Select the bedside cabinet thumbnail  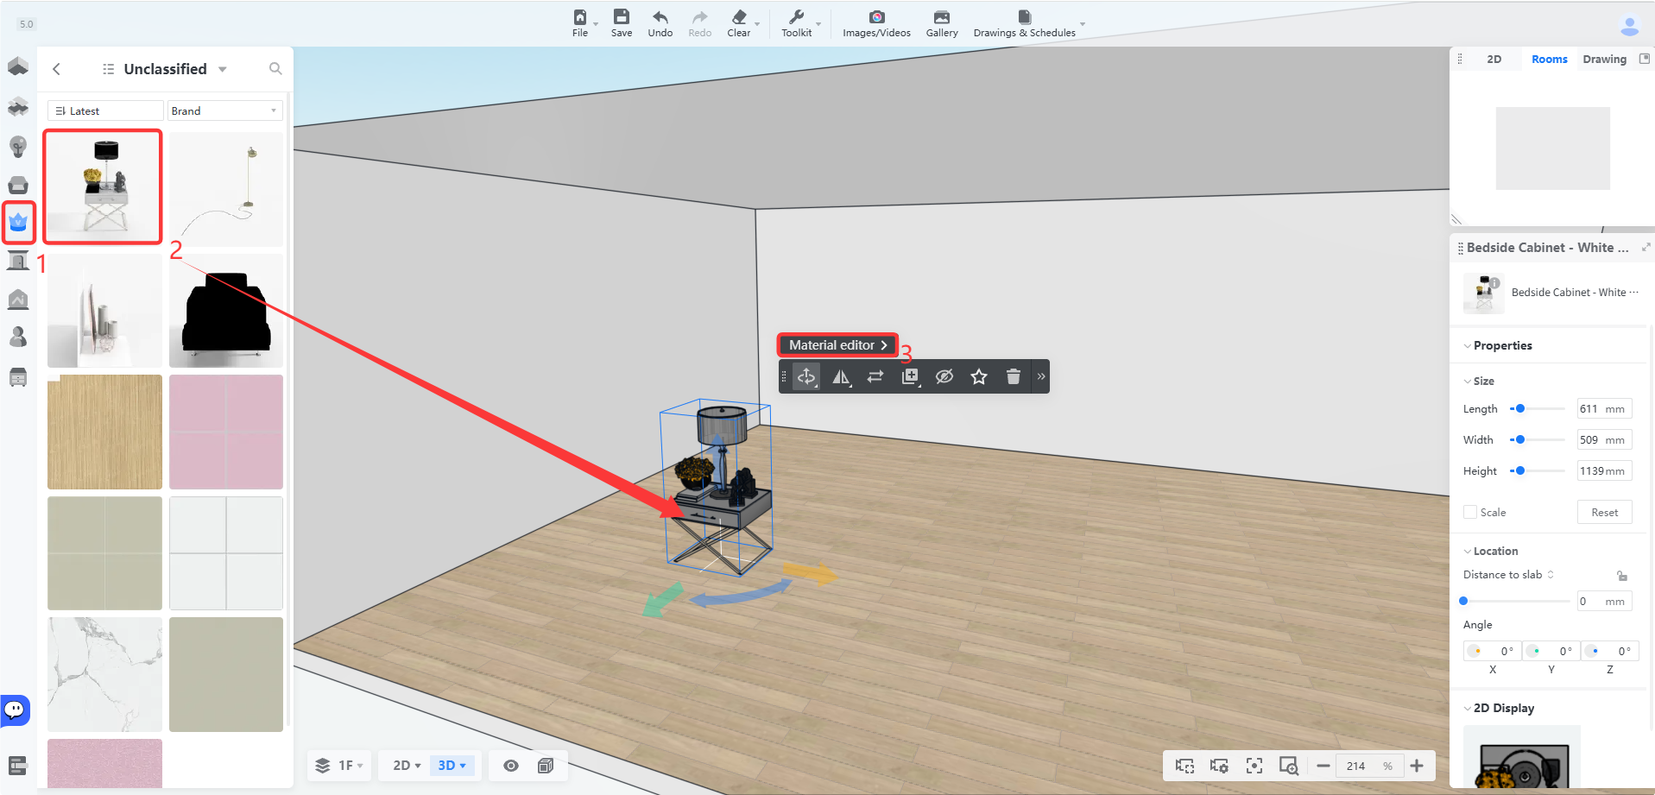tap(104, 186)
